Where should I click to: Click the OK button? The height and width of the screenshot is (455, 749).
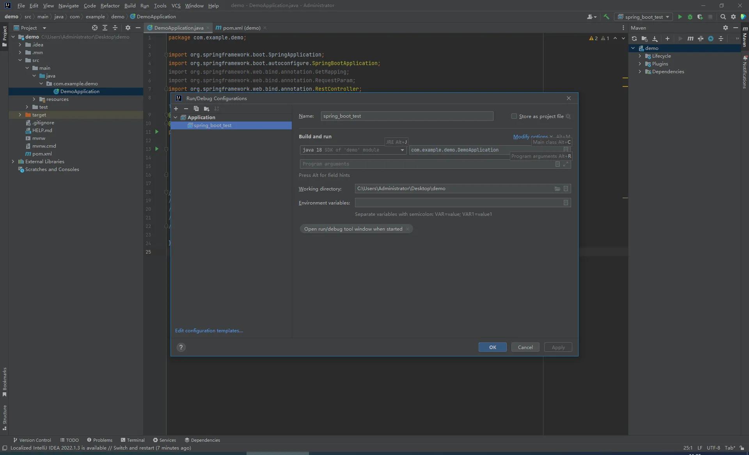tap(492, 347)
